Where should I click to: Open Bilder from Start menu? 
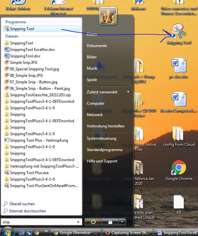(x=92, y=57)
